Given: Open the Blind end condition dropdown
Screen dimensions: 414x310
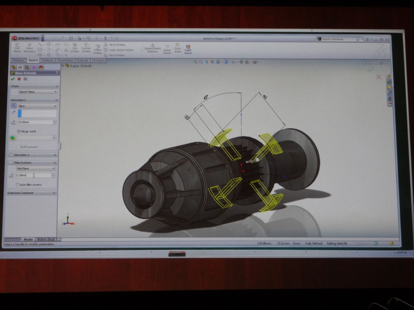Looking at the screenshot, I should coord(38,106).
